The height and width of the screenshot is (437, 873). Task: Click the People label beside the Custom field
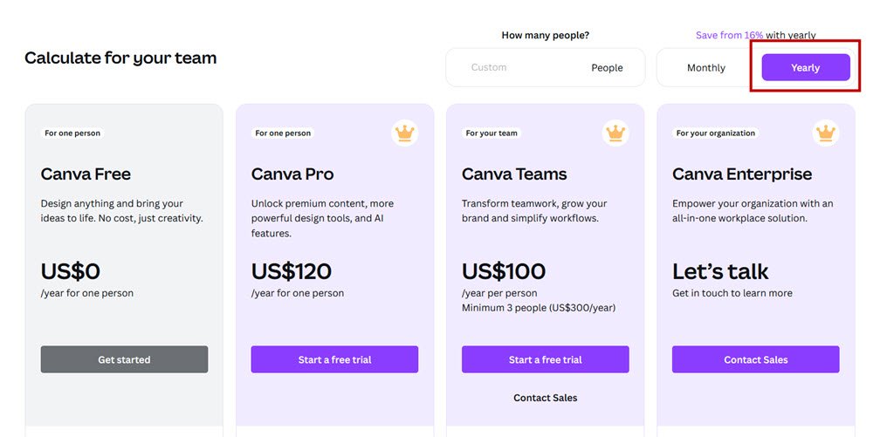[x=607, y=68]
